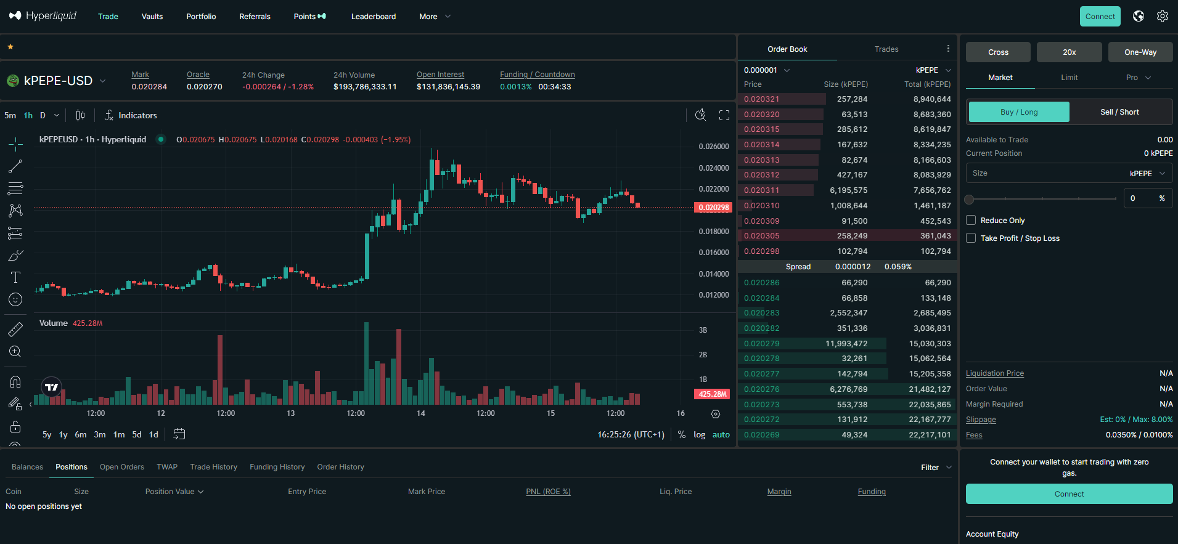Switch to Sell / Short side

(x=1119, y=112)
